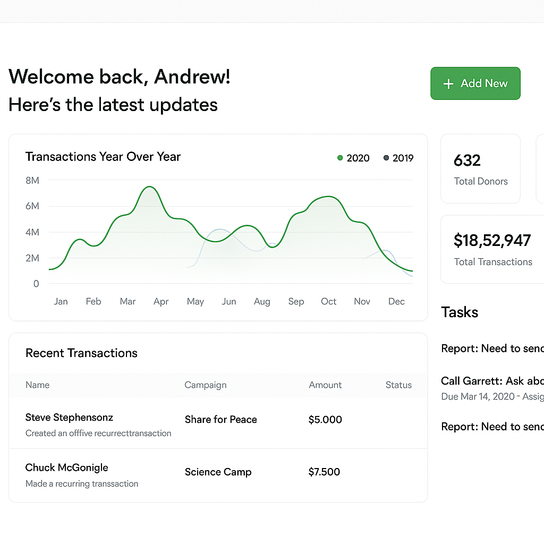Toggle the 2020 legend dot

pyautogui.click(x=340, y=158)
